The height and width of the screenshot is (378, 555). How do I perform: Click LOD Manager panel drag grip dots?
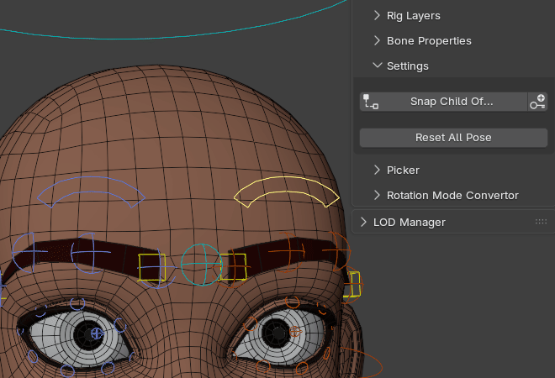(541, 222)
